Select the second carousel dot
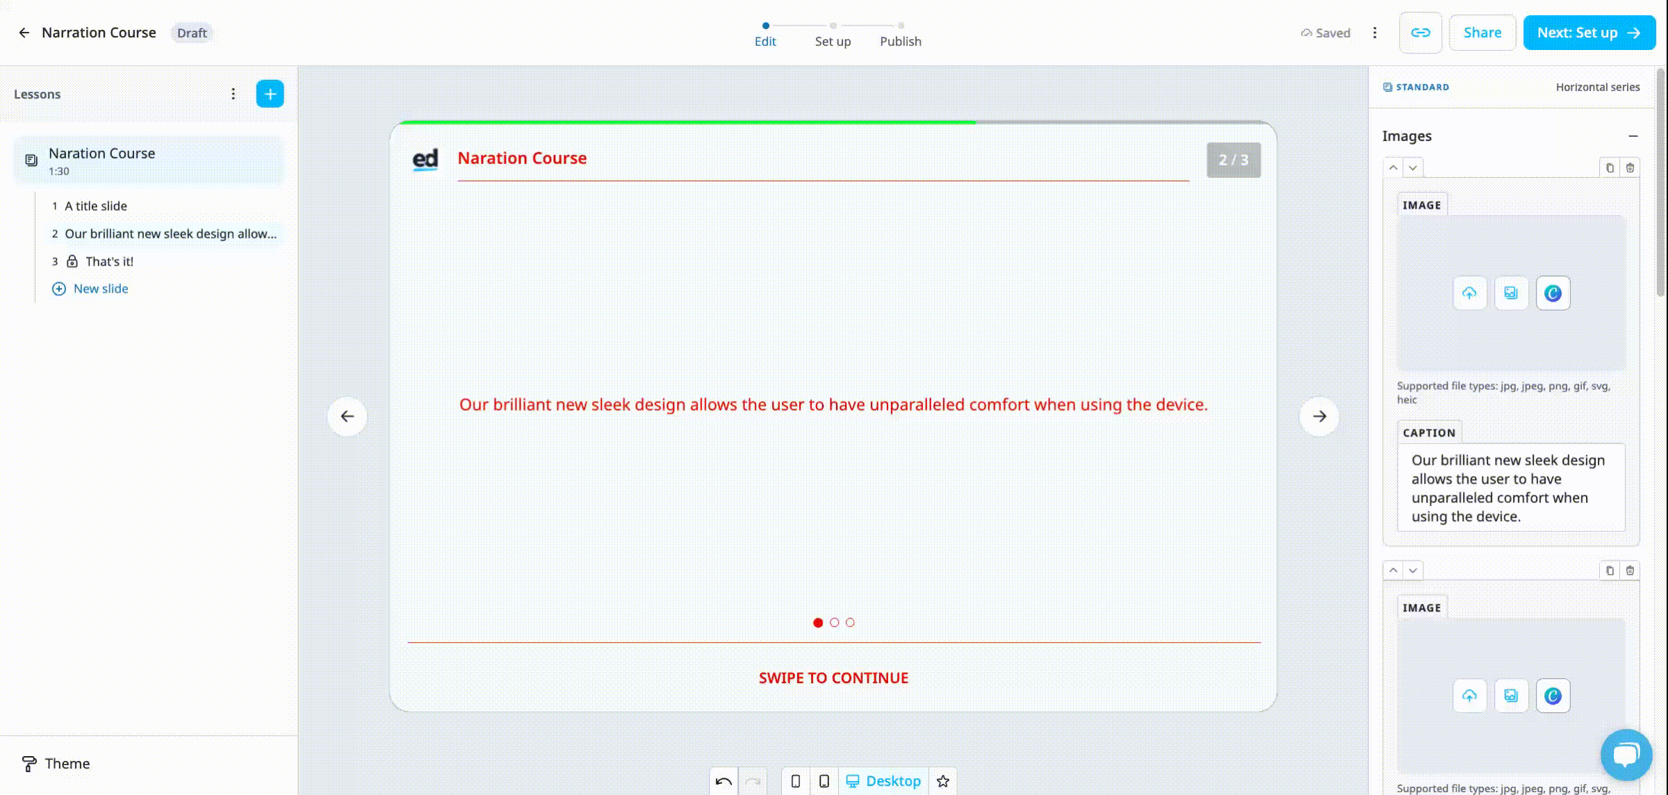1668x795 pixels. tap(834, 623)
